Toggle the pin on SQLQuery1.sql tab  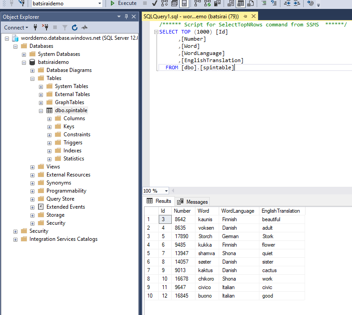click(x=245, y=16)
